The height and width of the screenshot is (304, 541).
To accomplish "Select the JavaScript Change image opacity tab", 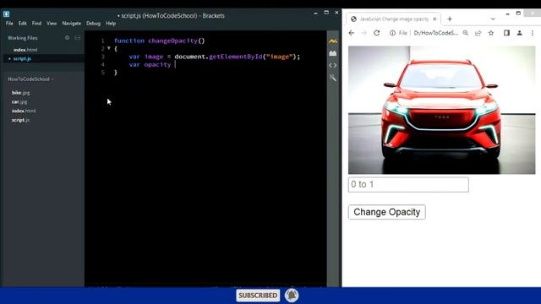I will [x=392, y=19].
